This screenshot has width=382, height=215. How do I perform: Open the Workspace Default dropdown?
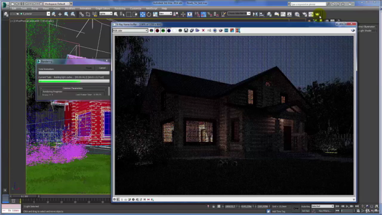pyautogui.click(x=58, y=4)
